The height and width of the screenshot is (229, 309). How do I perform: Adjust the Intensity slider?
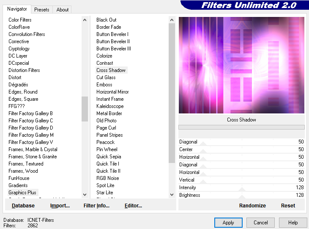click(x=242, y=189)
